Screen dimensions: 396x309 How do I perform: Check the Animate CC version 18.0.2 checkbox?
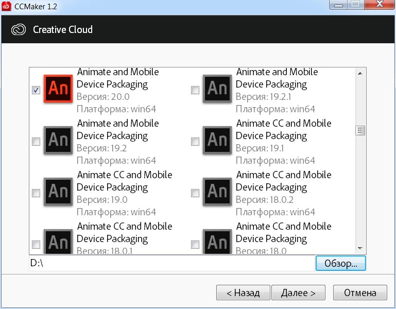[195, 193]
